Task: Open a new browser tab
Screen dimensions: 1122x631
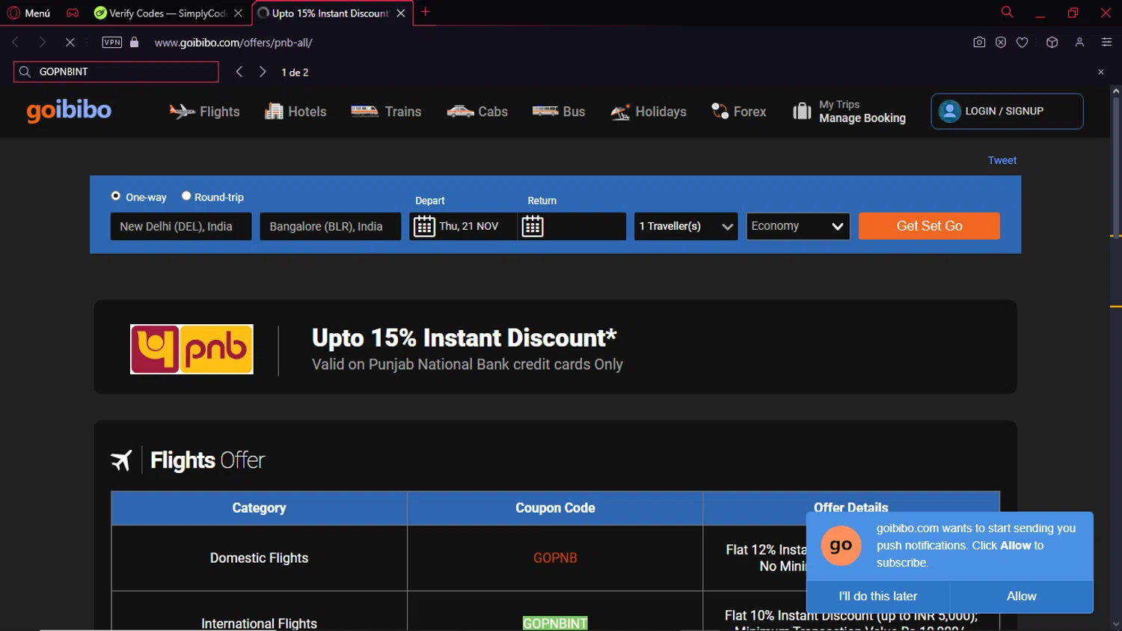Action: coord(426,12)
